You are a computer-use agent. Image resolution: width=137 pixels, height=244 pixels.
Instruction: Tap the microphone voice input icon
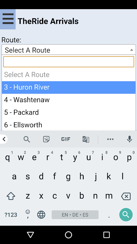click(129, 139)
